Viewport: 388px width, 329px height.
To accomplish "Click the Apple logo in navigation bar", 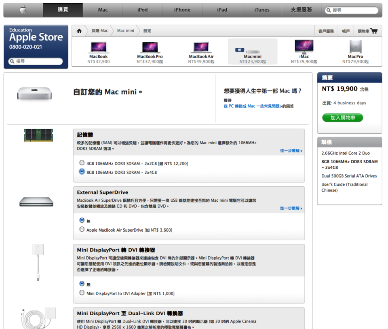I will click(x=23, y=10).
